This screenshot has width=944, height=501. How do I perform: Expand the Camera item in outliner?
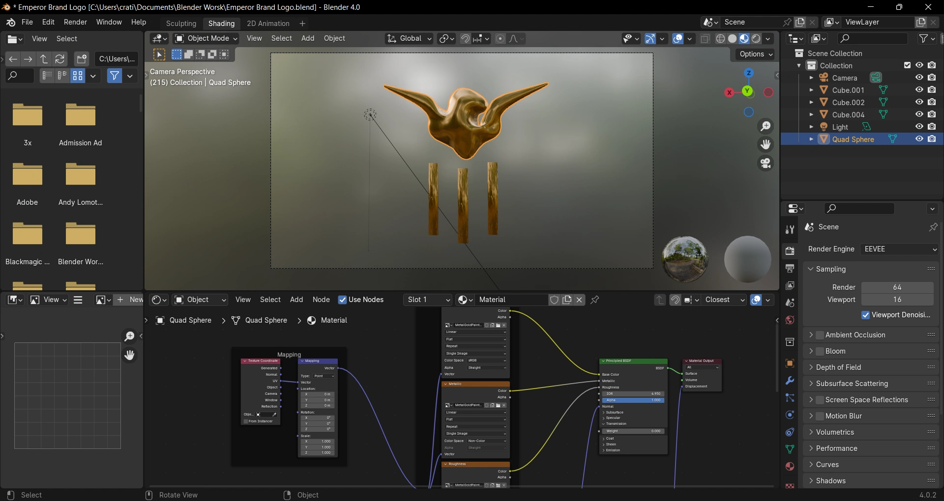click(x=811, y=78)
